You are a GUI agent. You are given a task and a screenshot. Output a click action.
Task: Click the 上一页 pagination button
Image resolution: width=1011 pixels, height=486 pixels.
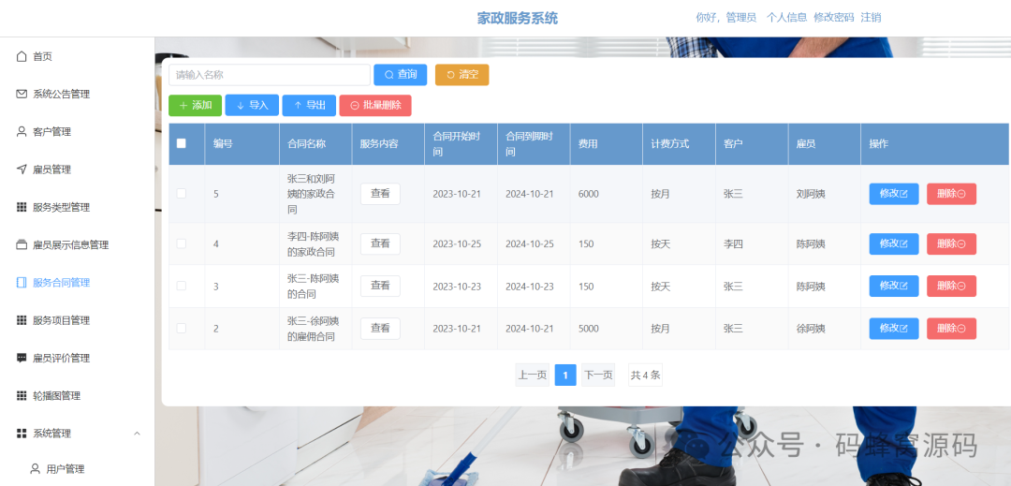click(x=533, y=376)
